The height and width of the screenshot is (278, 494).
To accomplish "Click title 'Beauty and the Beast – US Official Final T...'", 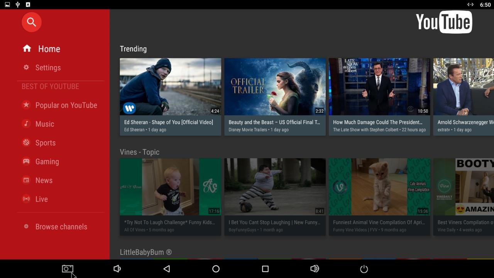I will 274,122.
